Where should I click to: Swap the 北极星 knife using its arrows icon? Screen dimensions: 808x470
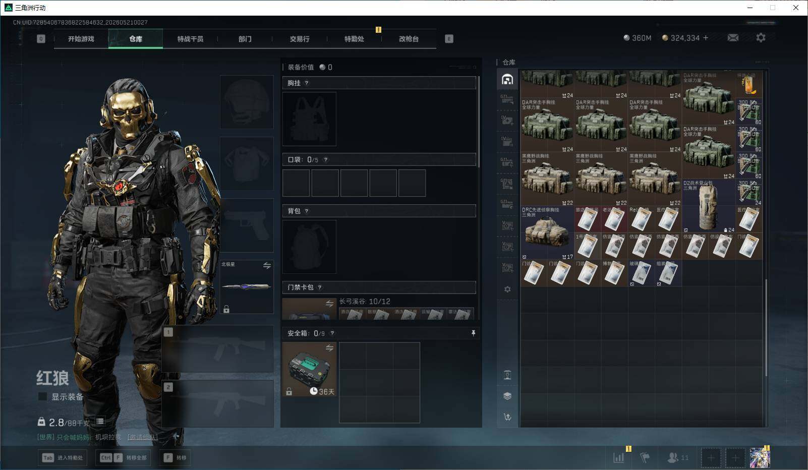tap(267, 265)
